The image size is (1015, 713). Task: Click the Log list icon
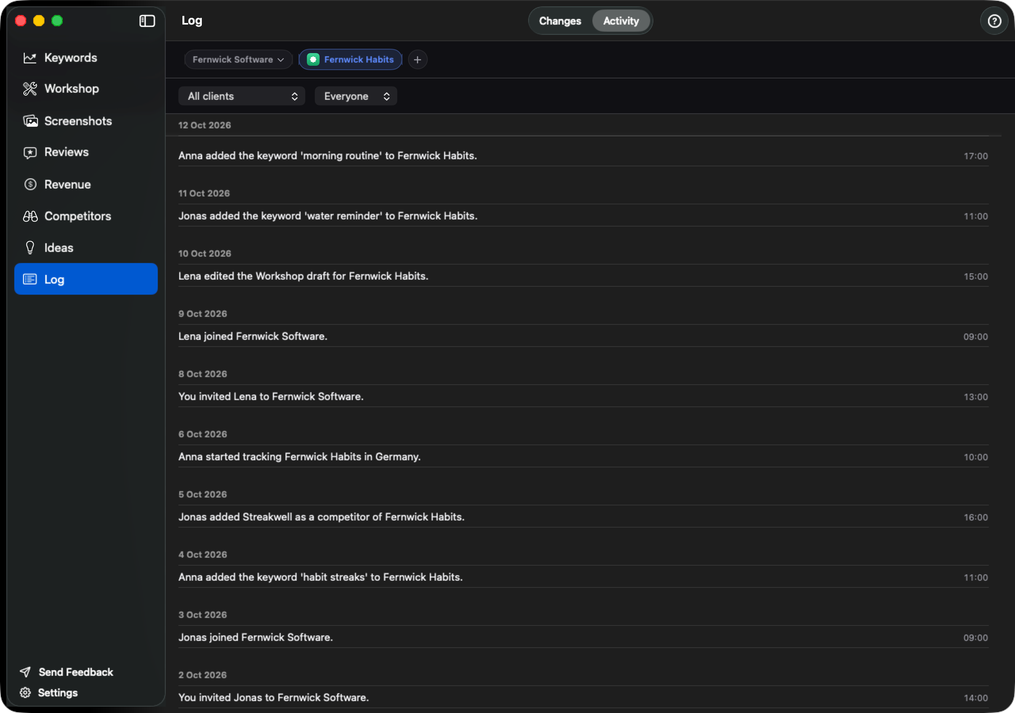(30, 279)
